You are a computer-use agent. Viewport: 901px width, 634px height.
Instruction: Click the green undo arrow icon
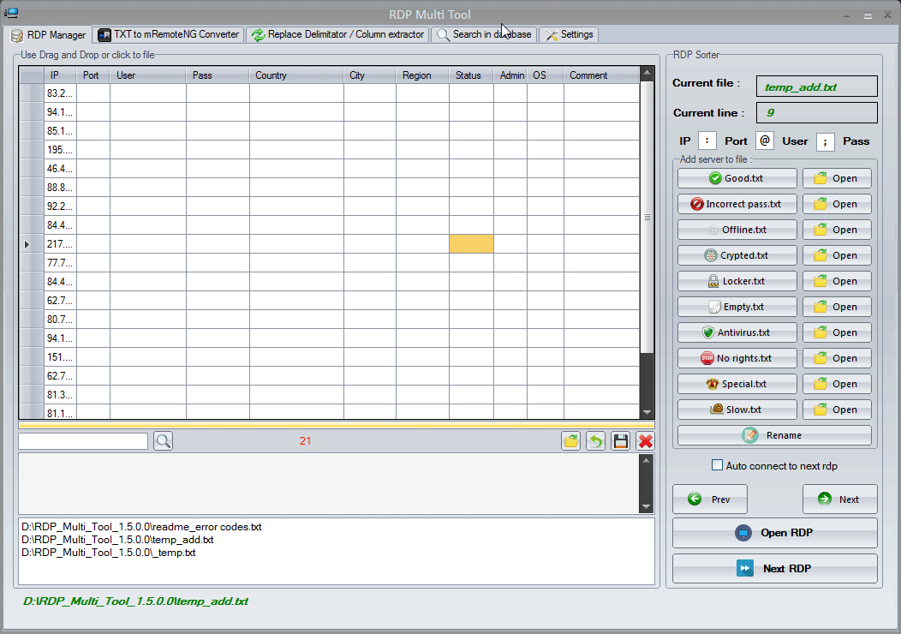596,441
